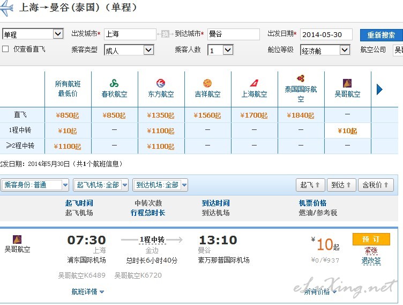Sort results by 到达 arrival button
The image size is (403, 305).
click(x=341, y=185)
